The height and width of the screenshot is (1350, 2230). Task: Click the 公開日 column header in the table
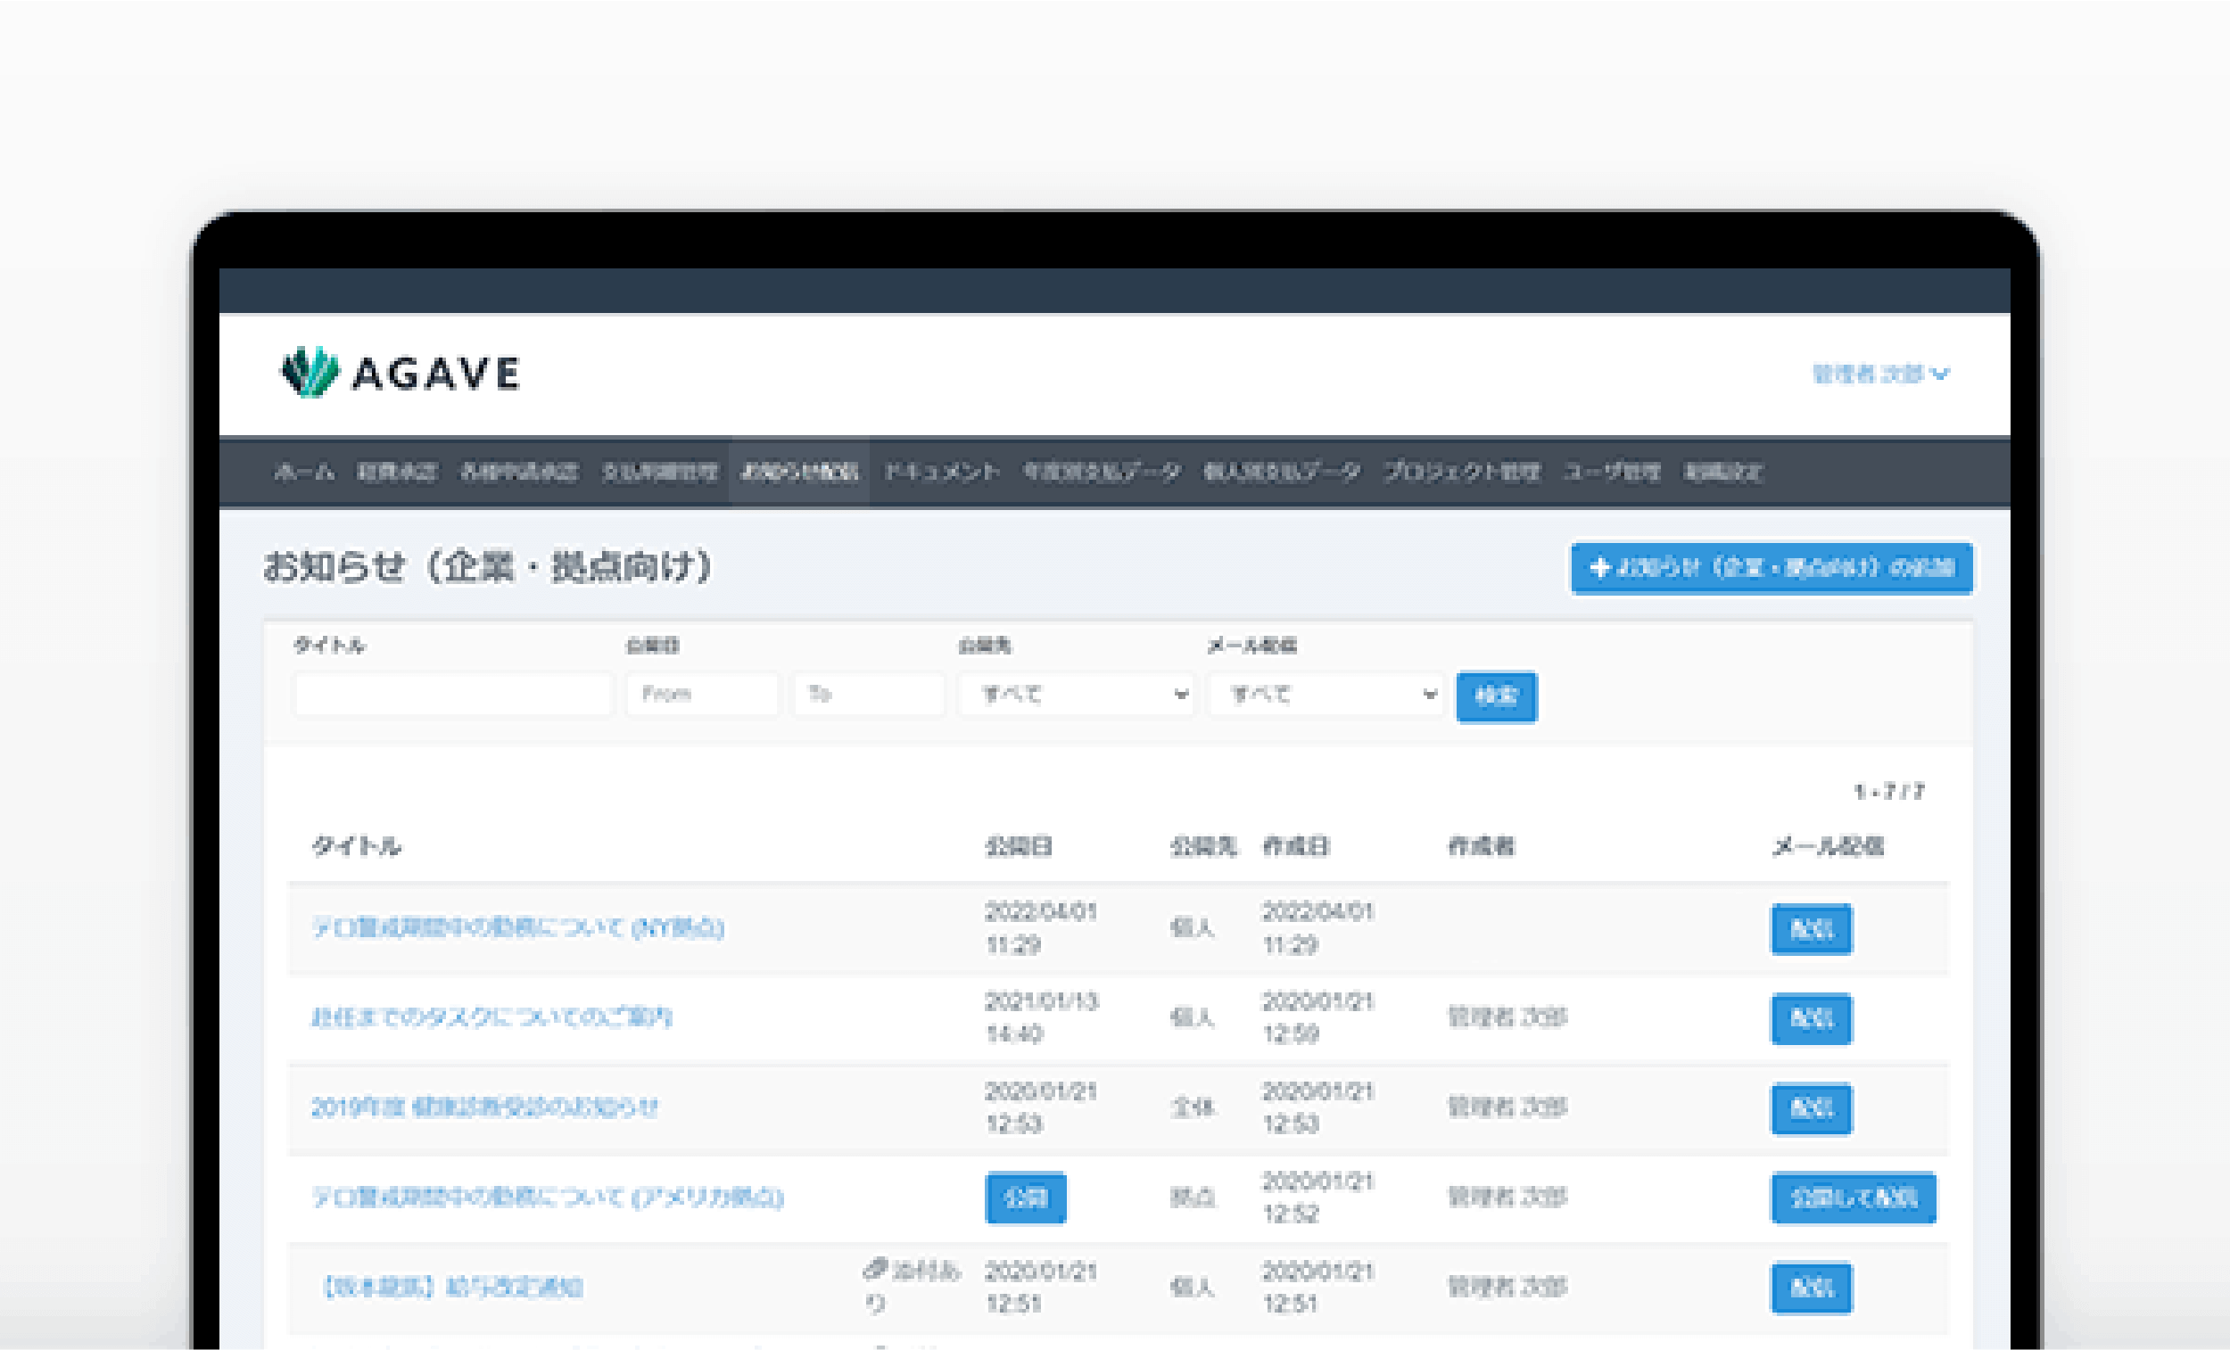1019,846
